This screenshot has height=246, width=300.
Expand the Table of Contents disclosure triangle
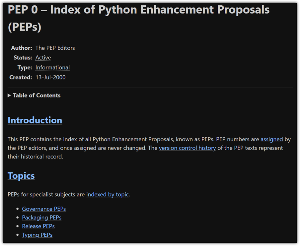click(9, 95)
